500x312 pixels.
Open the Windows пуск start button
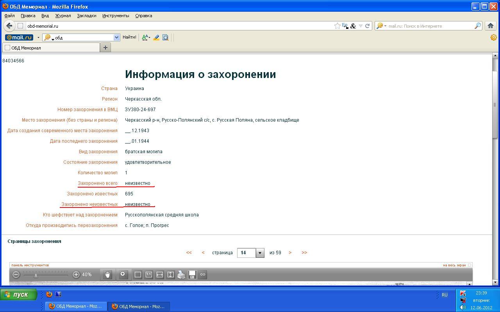tap(18, 294)
